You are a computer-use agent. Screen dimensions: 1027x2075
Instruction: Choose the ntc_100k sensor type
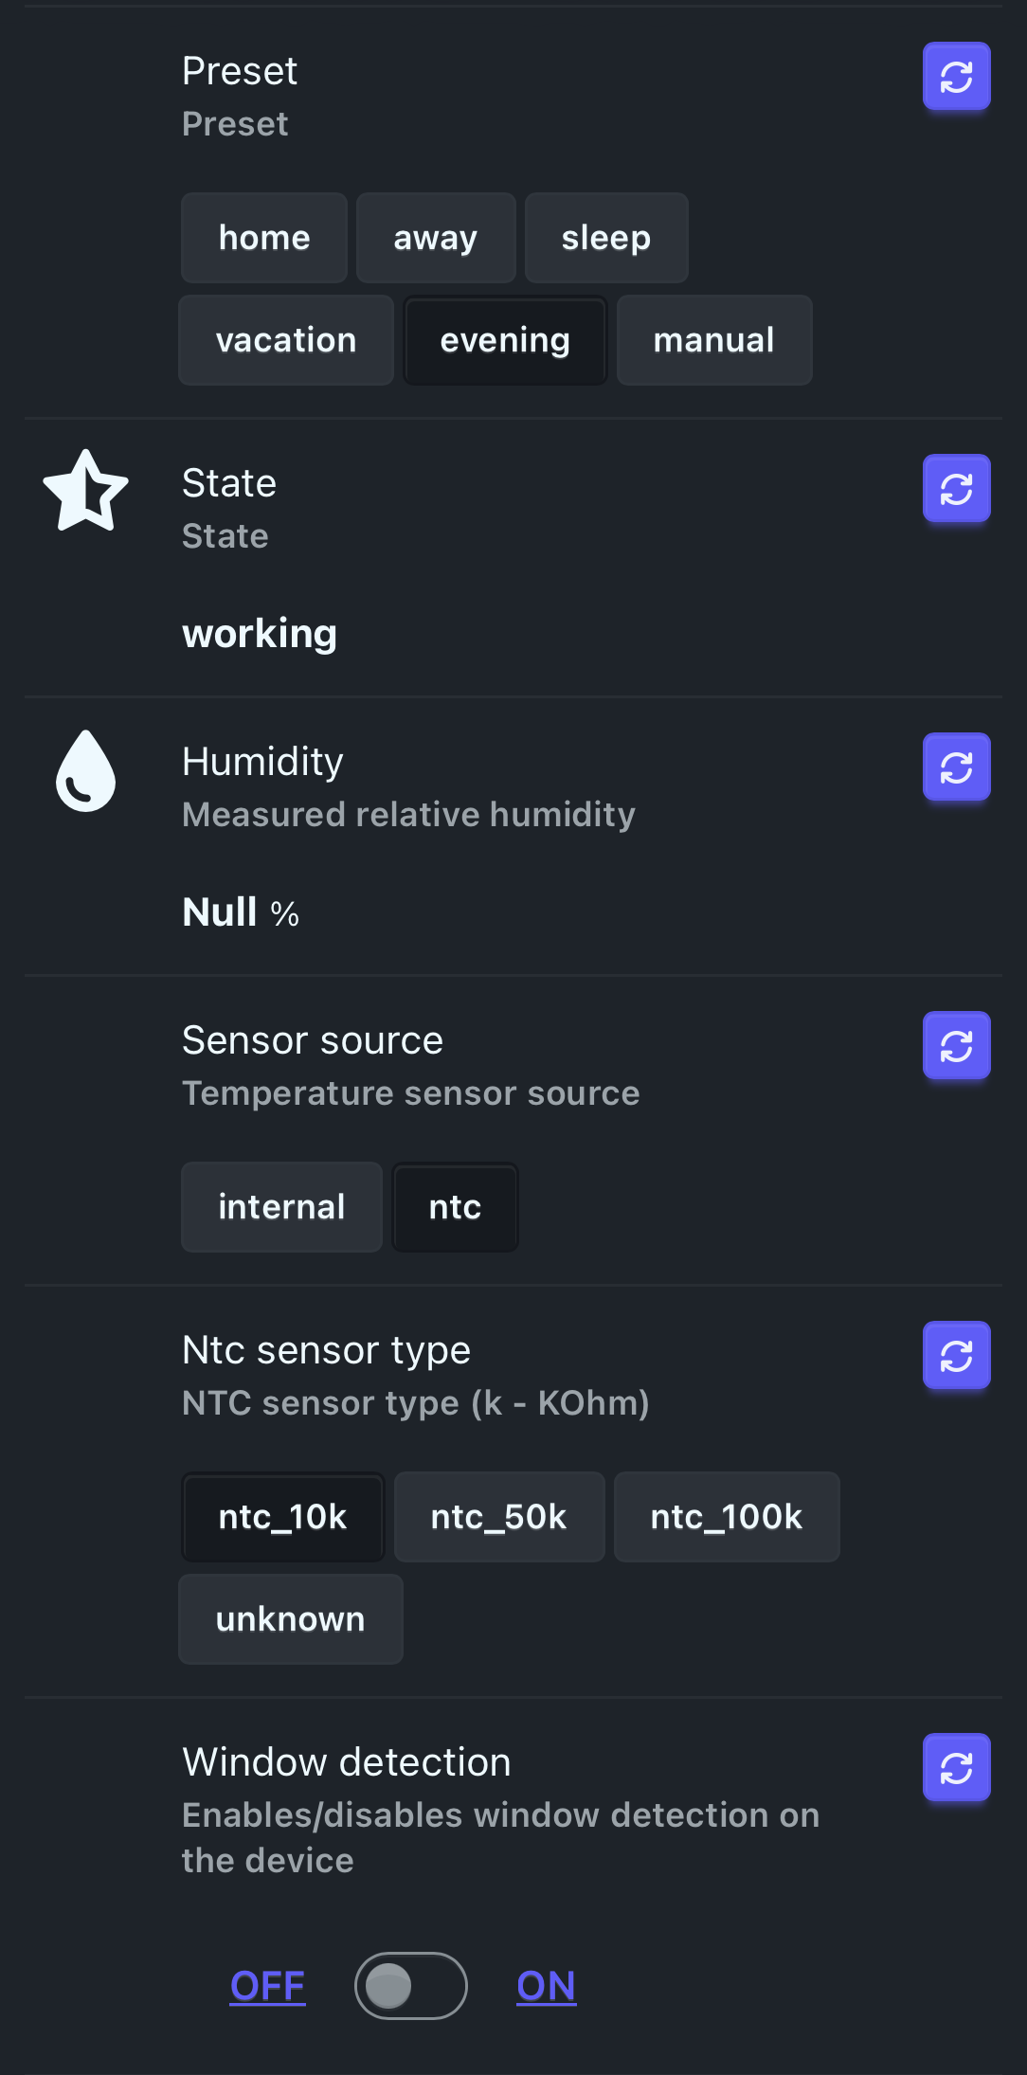coord(726,1517)
